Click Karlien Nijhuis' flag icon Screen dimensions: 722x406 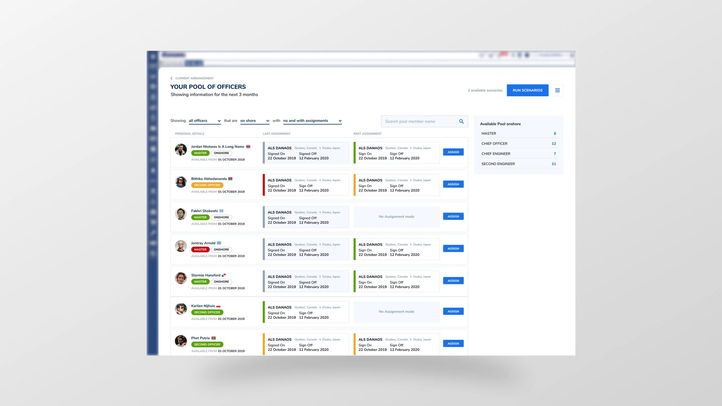point(218,306)
